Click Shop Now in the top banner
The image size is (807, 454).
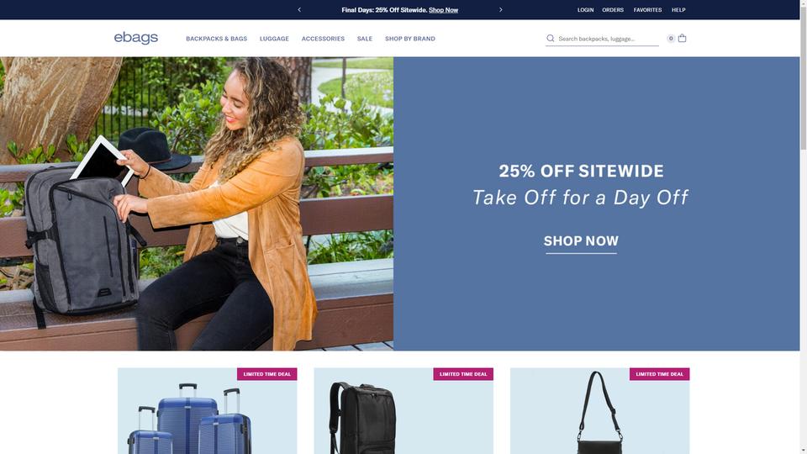[443, 10]
